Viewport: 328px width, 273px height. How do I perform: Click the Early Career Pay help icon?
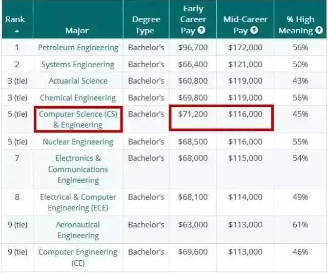coord(201,30)
